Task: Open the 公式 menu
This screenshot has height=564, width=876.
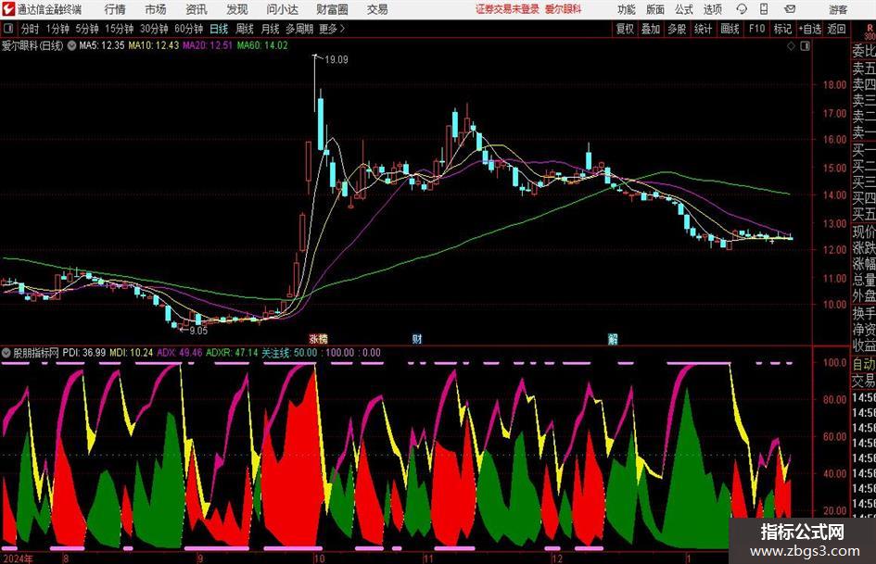Action: click(x=683, y=9)
